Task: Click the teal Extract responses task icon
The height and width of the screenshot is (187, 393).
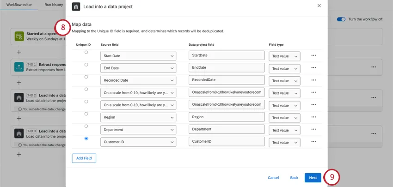Action: [19, 67]
